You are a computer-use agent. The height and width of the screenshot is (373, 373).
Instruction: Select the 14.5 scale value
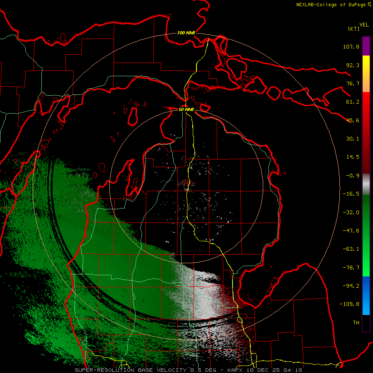coord(353,157)
